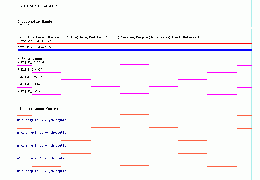Select the Cytogenetic Bands track title
Image resolution: width=260 pixels, height=180 pixels.
coord(35,22)
